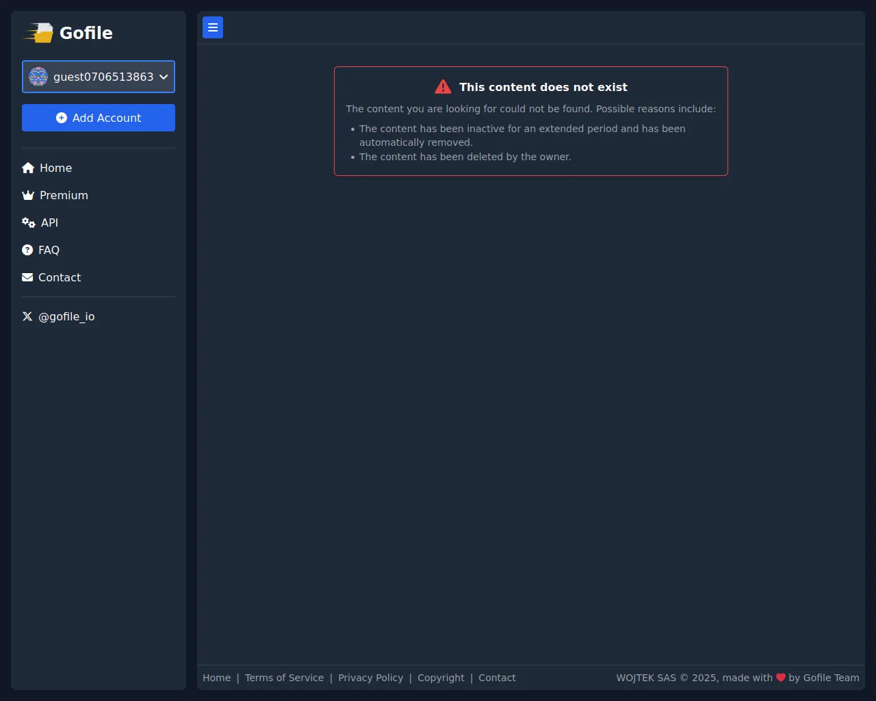Viewport: 876px width, 701px height.
Task: Click the house icon beside Home
Action: point(28,168)
